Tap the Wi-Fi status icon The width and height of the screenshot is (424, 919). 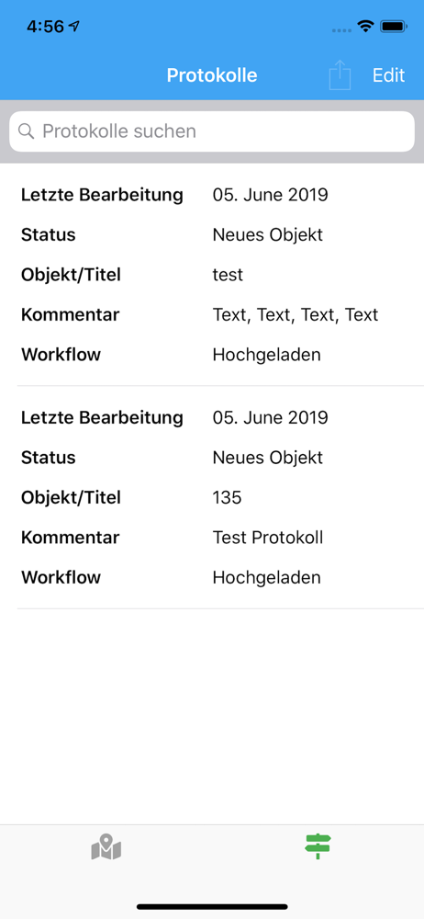click(x=366, y=27)
